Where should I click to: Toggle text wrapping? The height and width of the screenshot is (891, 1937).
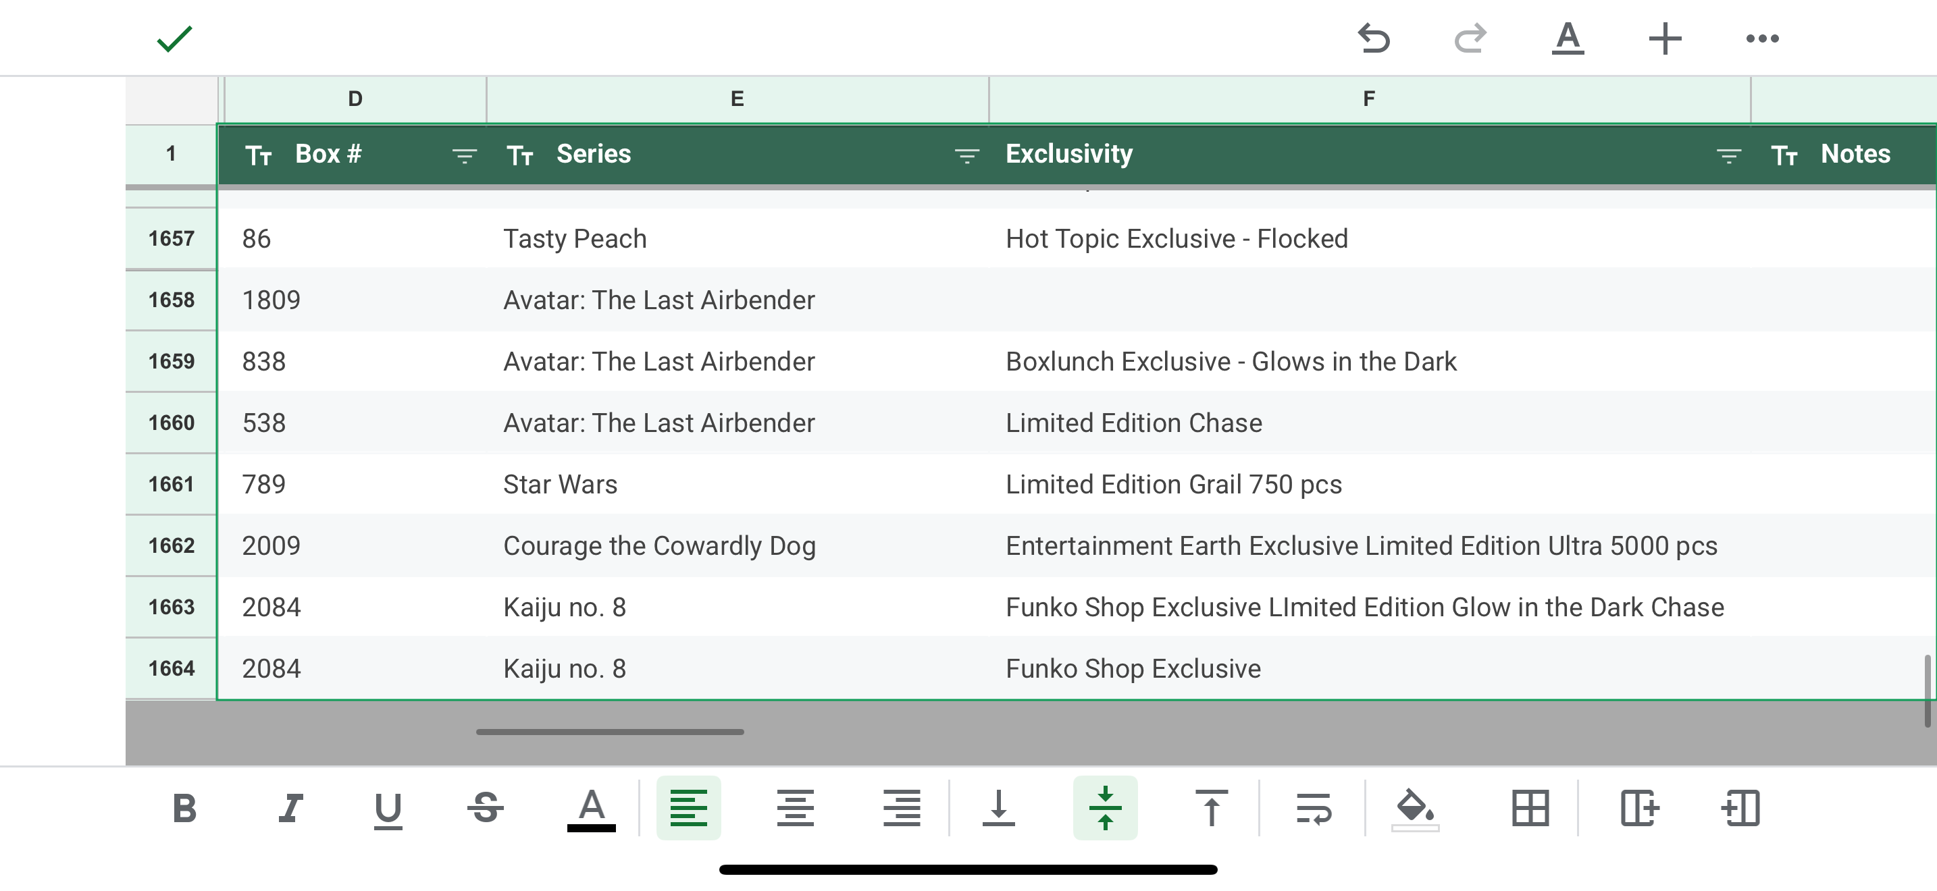coord(1313,809)
